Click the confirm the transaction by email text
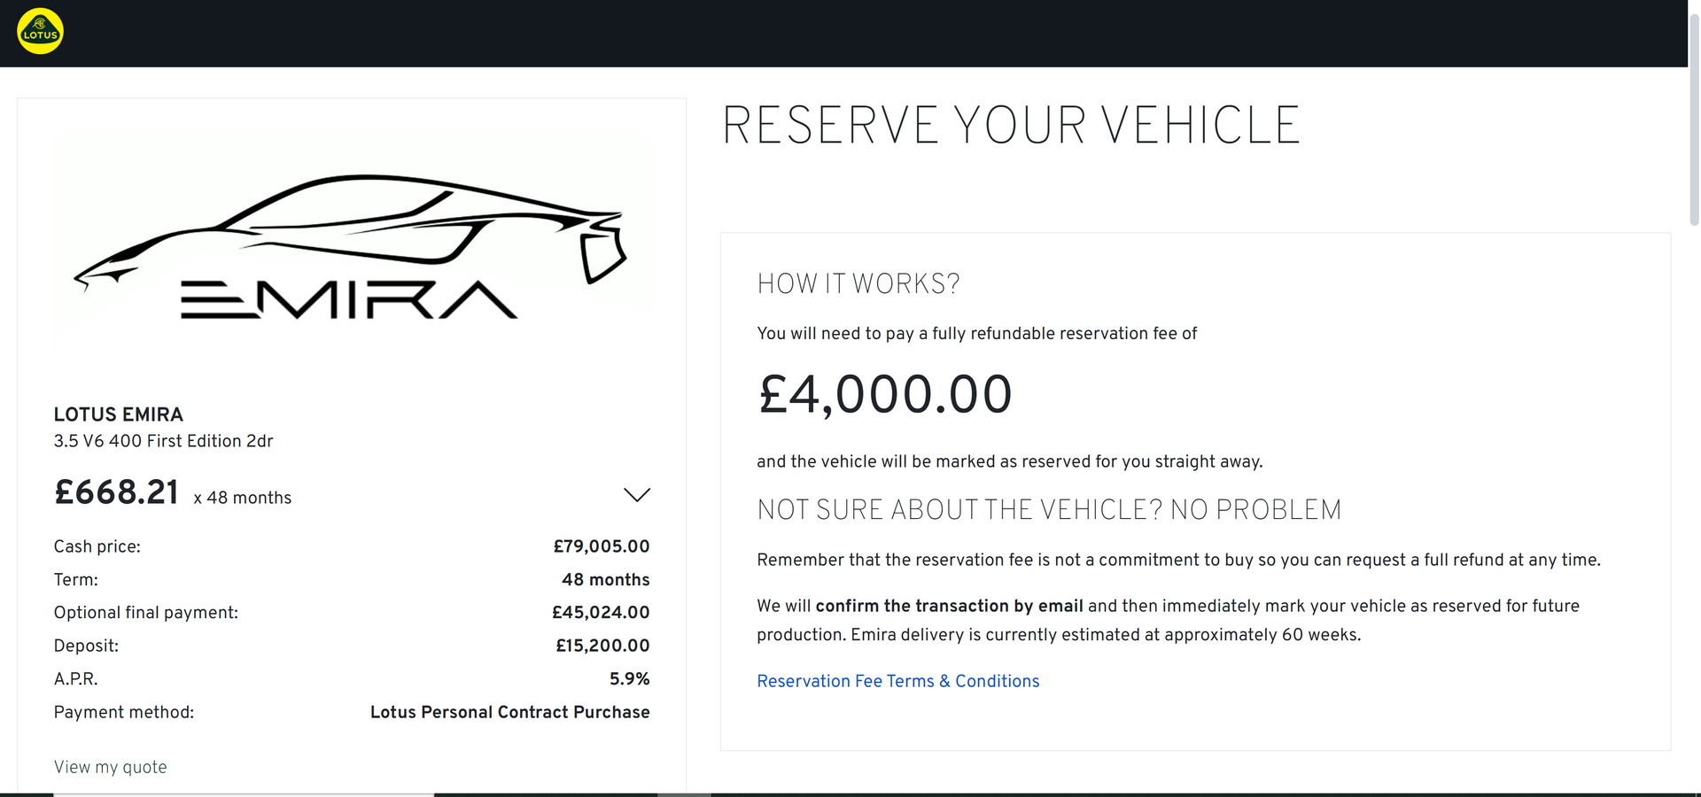The width and height of the screenshot is (1701, 797). coord(949,606)
